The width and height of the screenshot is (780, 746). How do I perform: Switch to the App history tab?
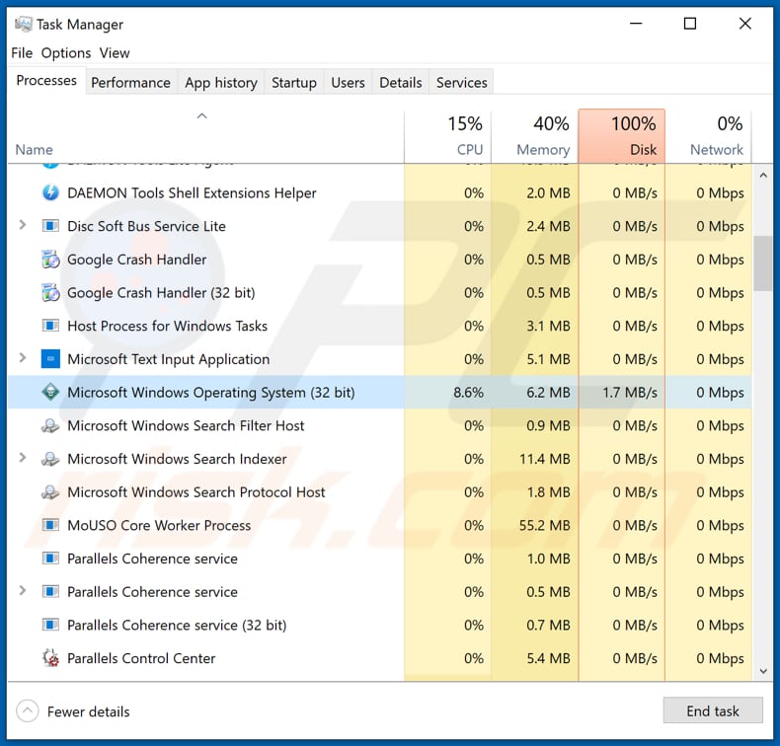[221, 83]
